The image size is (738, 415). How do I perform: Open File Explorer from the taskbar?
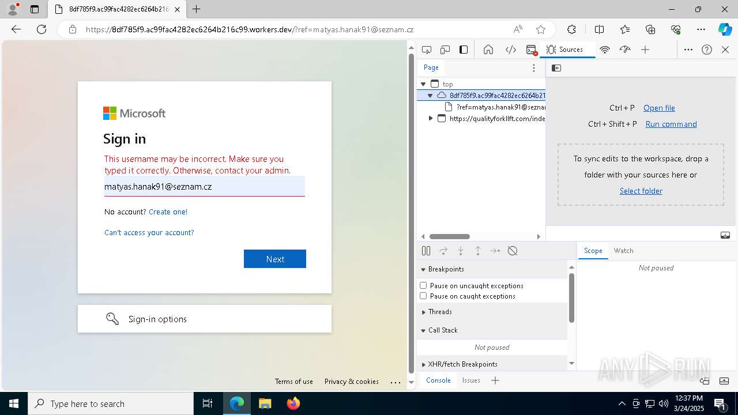coord(265,403)
